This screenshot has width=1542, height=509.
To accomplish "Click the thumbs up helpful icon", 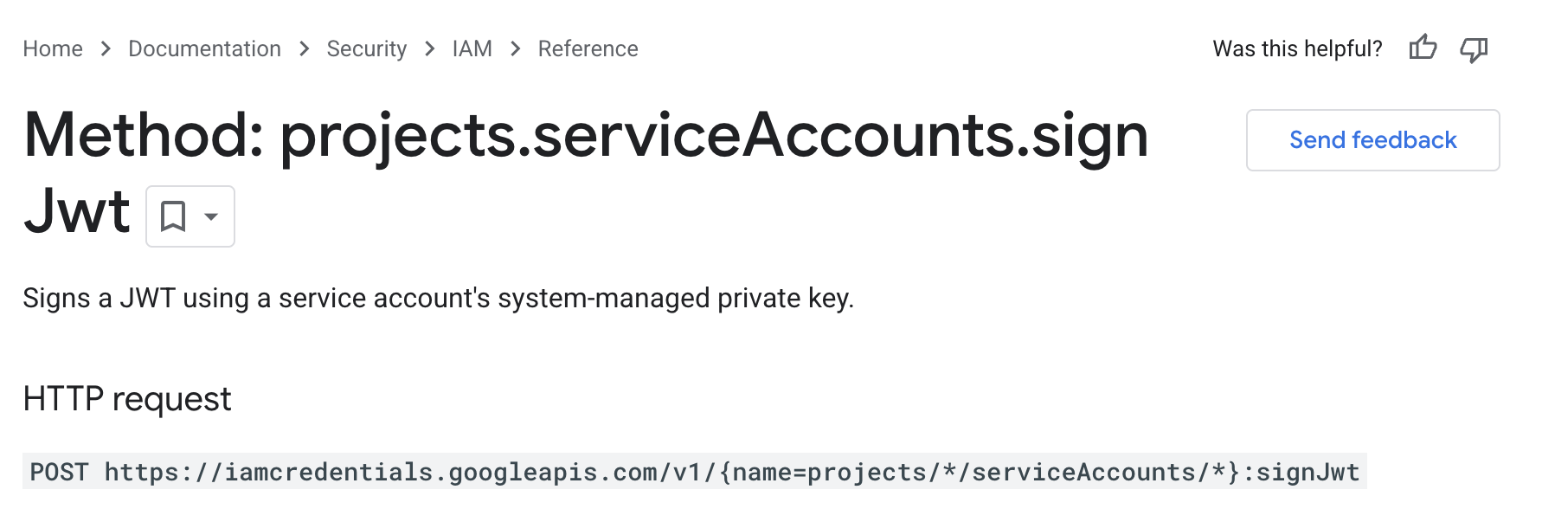I will tap(1423, 48).
